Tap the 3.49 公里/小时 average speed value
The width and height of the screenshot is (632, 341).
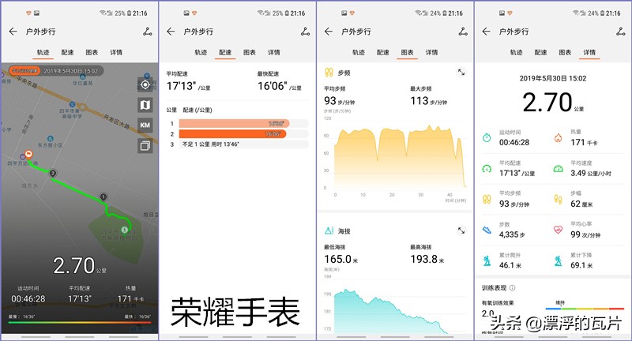[x=590, y=173]
